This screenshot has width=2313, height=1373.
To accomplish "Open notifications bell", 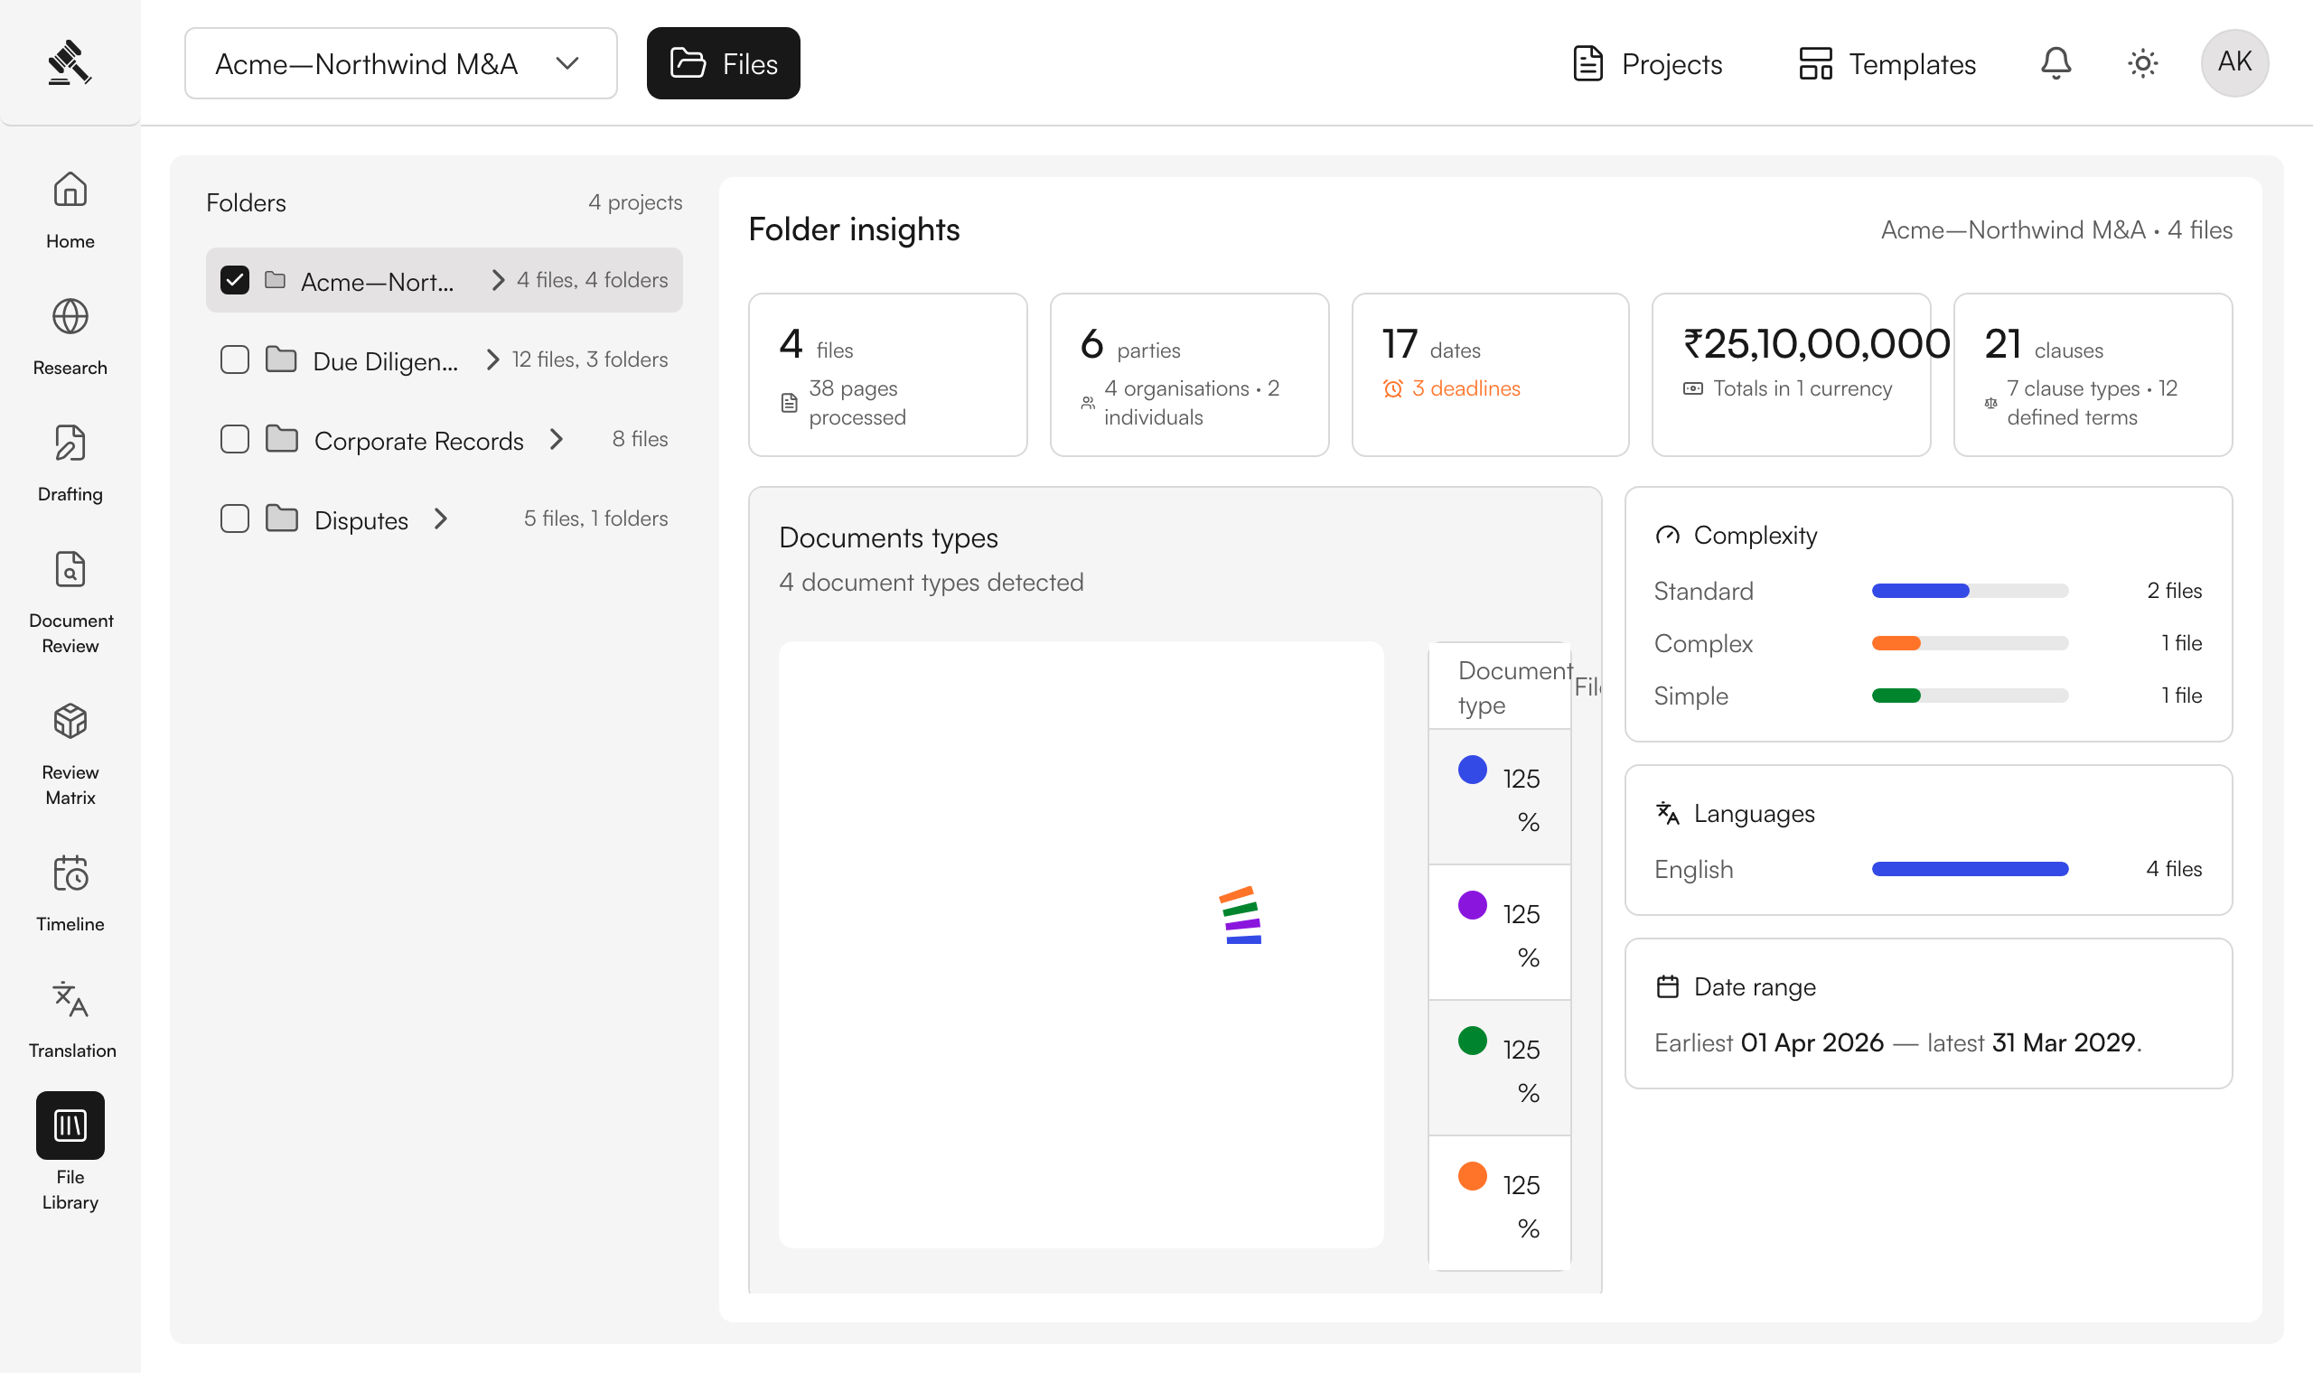I will pyautogui.click(x=2055, y=63).
